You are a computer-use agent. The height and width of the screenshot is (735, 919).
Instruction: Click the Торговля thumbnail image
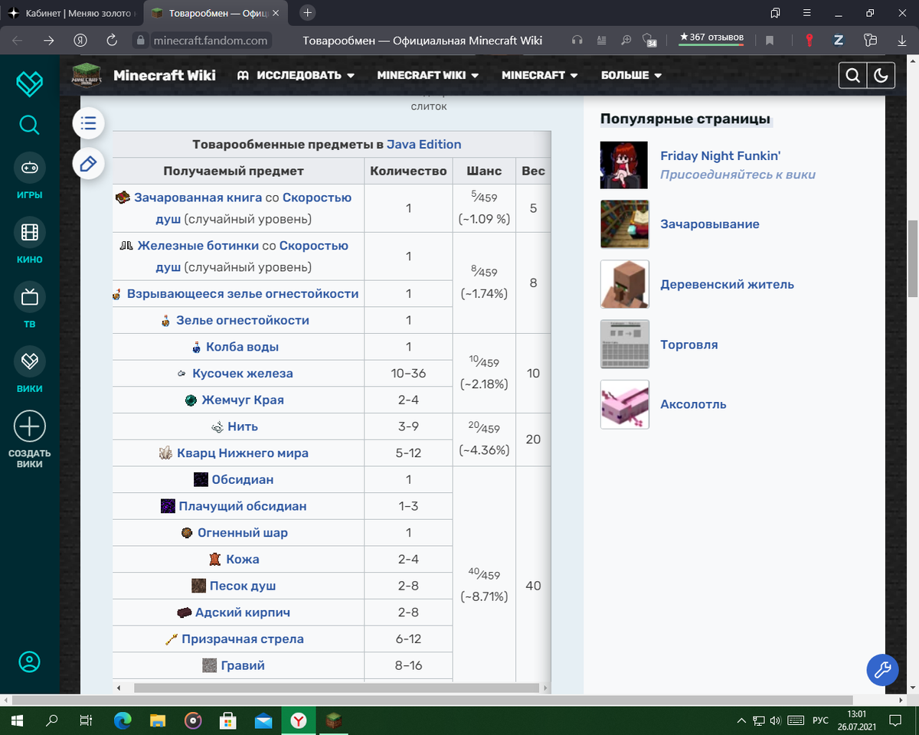point(625,345)
